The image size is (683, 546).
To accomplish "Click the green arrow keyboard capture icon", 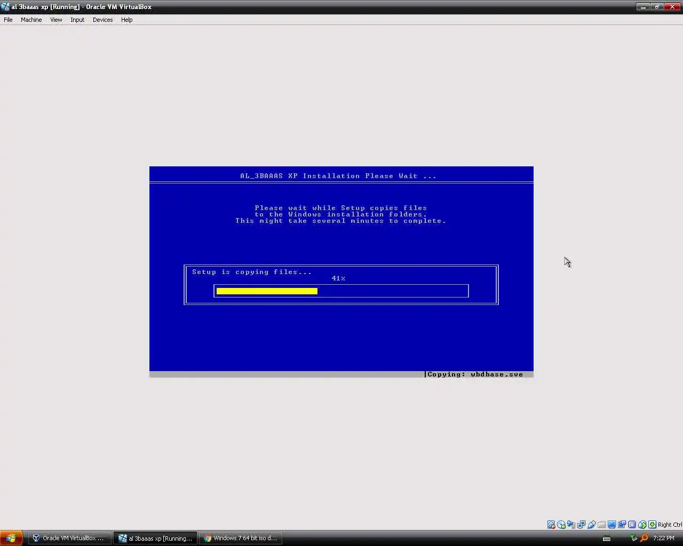I will [x=652, y=525].
